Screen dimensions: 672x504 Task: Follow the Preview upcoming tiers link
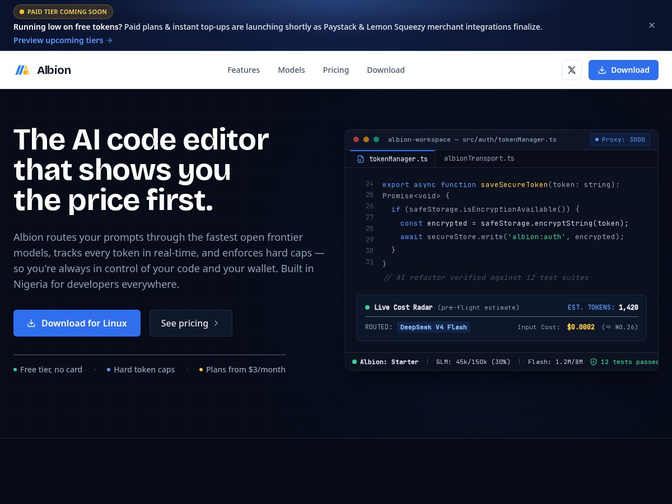pyautogui.click(x=63, y=40)
